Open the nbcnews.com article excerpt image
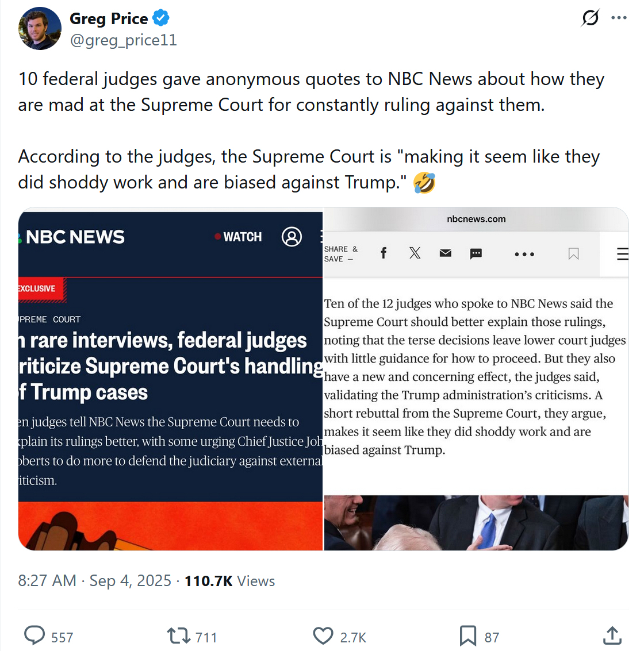644x651 pixels. click(476, 379)
